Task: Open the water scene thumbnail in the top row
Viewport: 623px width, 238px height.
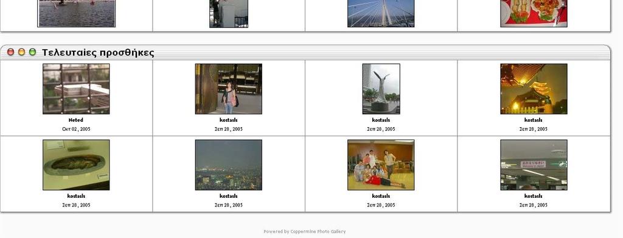Action: click(76, 13)
